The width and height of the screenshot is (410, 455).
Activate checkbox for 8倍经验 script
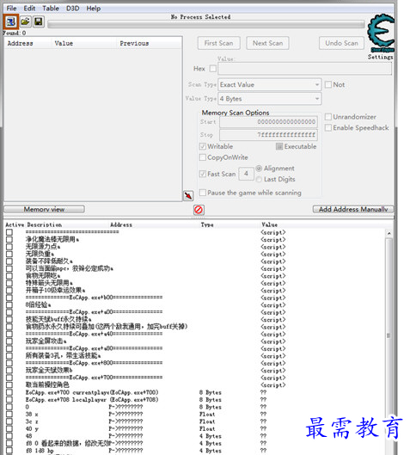point(9,305)
